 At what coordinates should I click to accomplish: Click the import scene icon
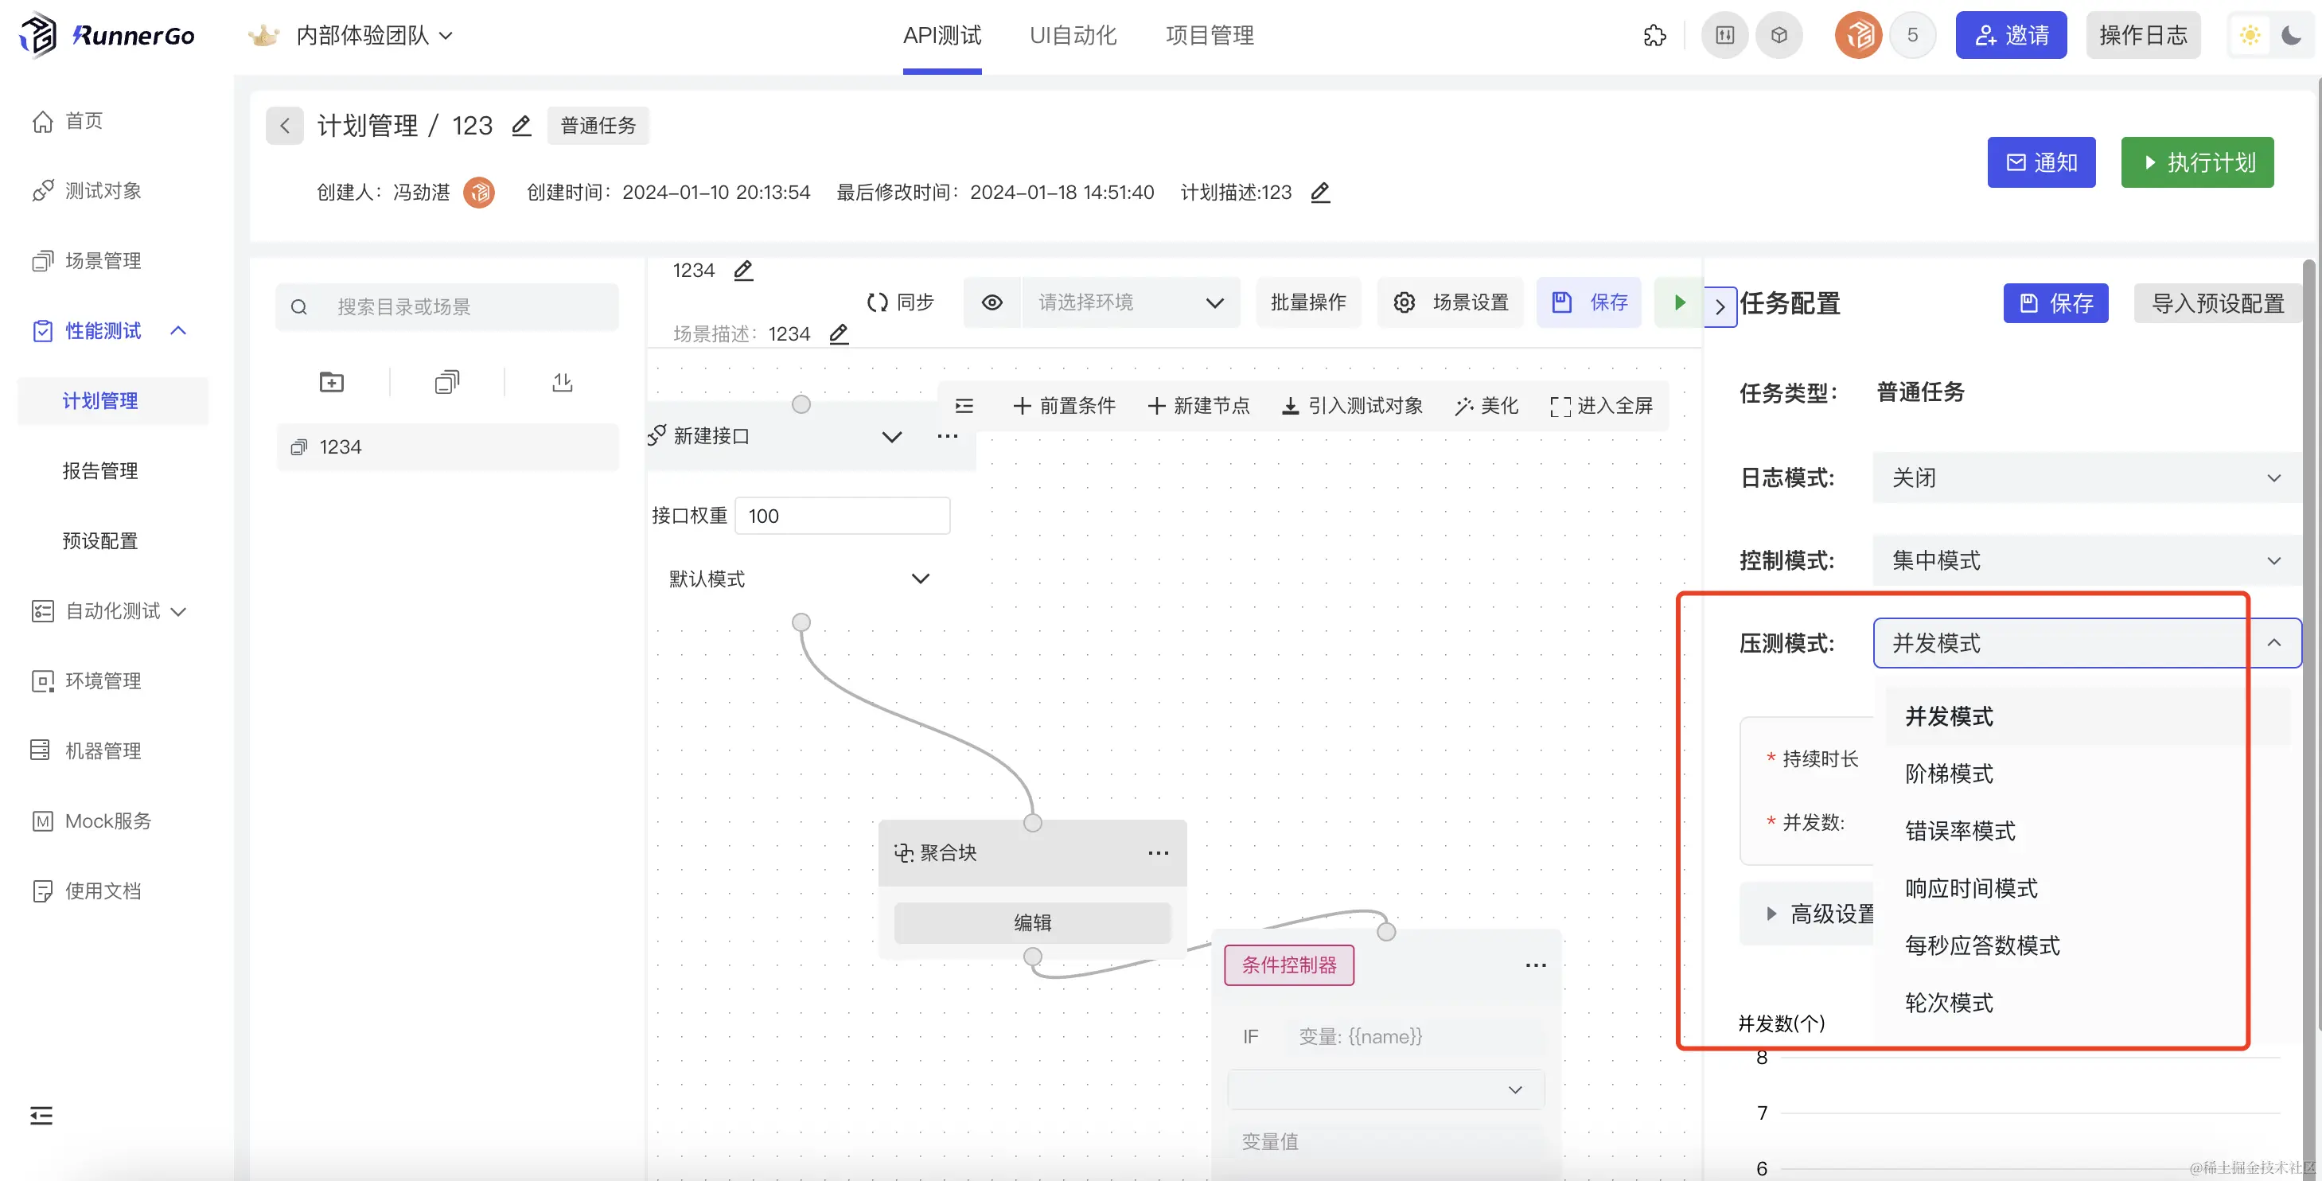(562, 382)
